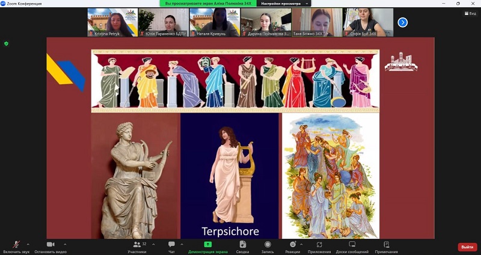Show next participants with the blue arrow
This screenshot has height=255, width=481.
pyautogui.click(x=403, y=22)
